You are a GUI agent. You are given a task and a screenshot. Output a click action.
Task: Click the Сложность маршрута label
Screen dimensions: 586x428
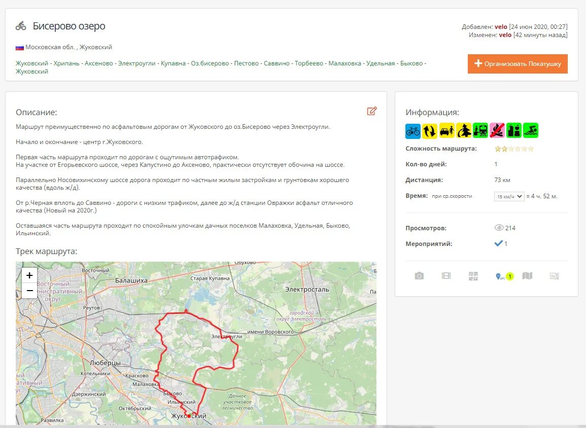441,149
